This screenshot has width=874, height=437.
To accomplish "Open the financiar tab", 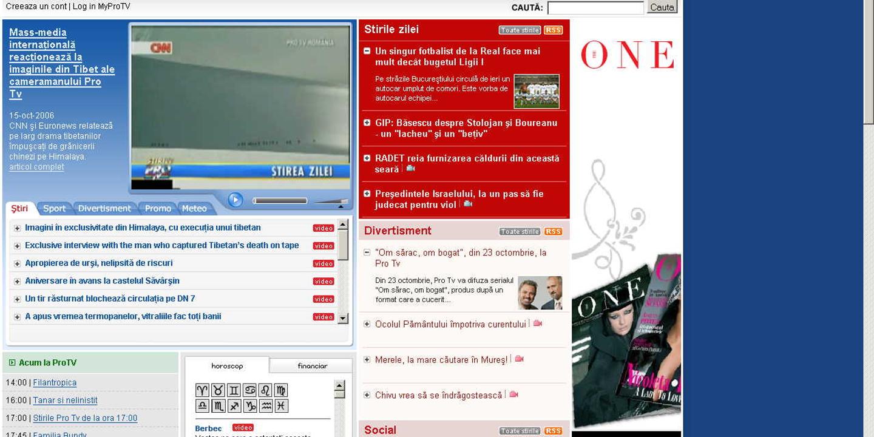I will (312, 365).
